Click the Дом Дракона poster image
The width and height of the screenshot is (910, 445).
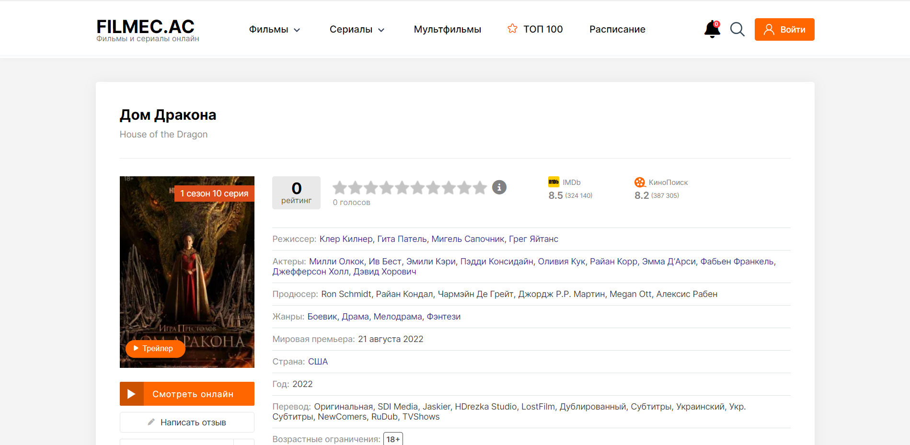[187, 272]
